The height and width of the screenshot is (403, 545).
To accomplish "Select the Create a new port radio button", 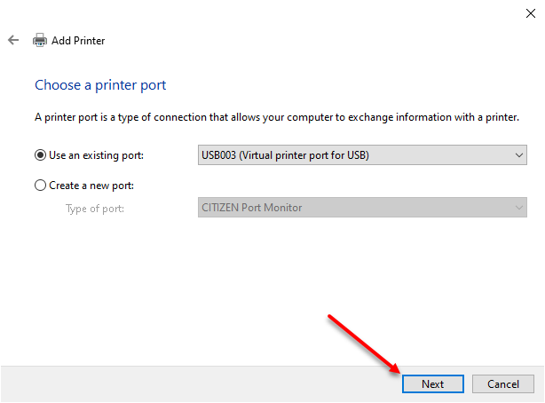I will (x=40, y=186).
